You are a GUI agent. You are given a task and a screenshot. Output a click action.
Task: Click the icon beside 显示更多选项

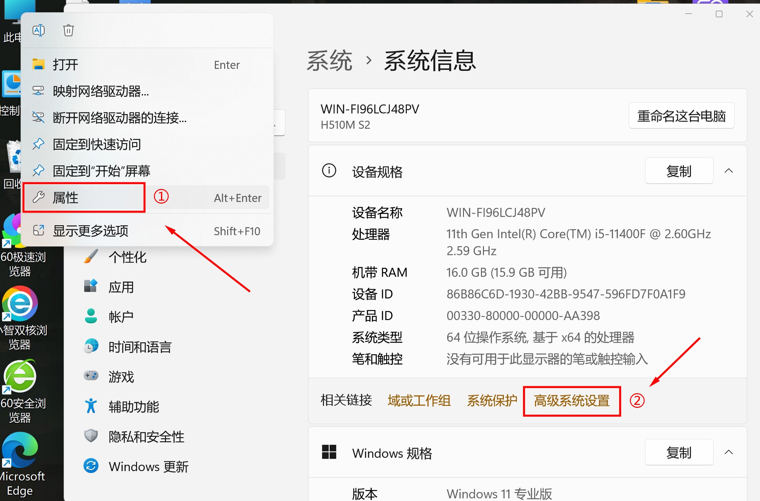(x=39, y=230)
